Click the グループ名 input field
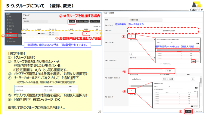 [146, 31]
